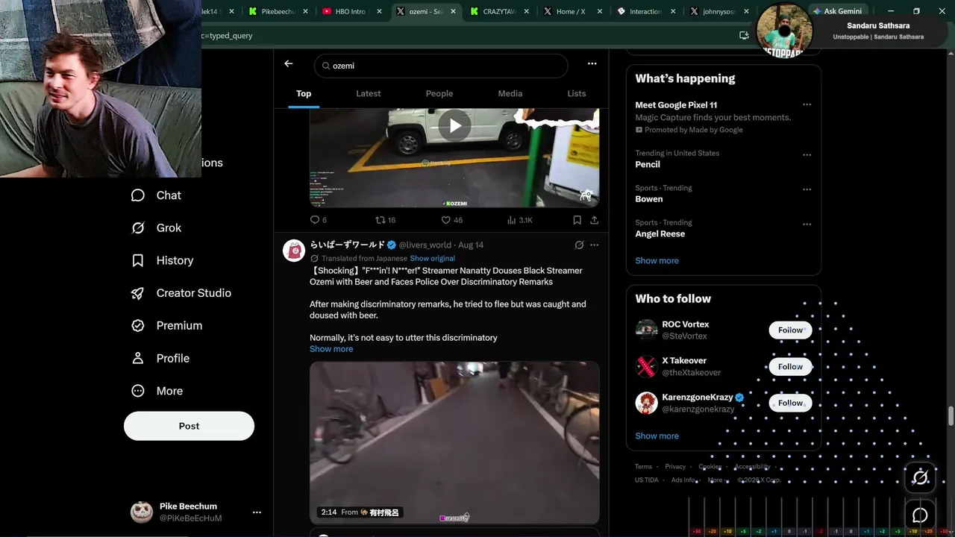
Task: Like the post with 46 likes
Action: point(452,220)
